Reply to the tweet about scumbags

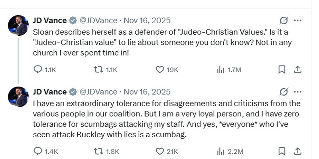[38, 151]
